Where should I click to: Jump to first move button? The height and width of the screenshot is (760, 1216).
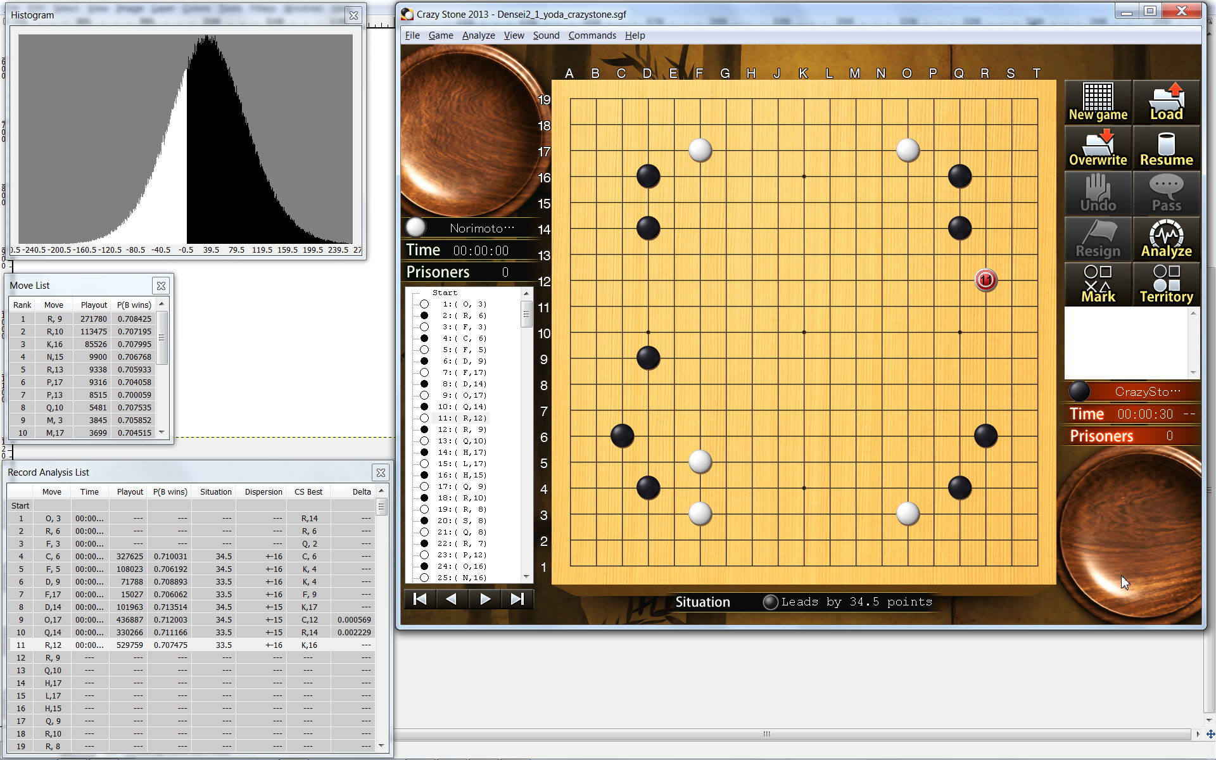[420, 599]
